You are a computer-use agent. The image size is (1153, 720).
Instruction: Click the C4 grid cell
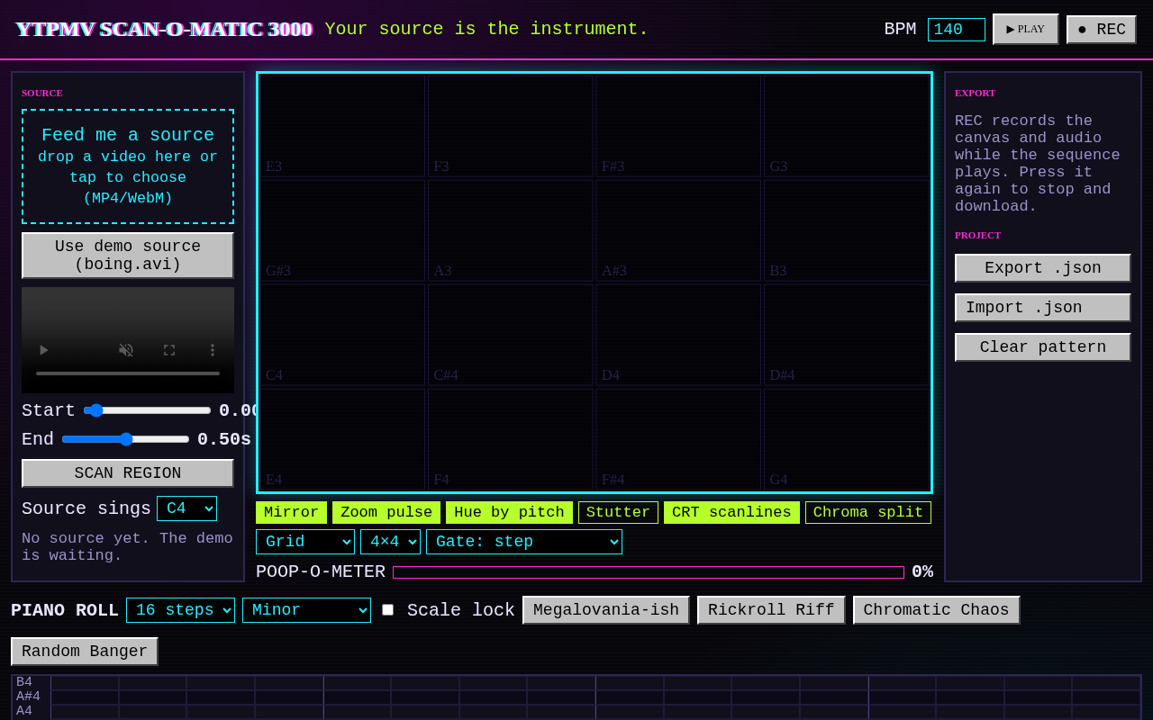342,335
